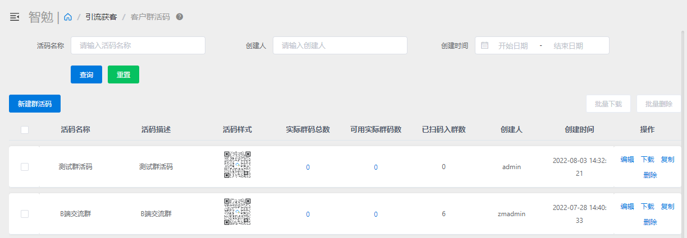The width and height of the screenshot is (687, 238).
Task: Open QR code for 测试群活码
Action: point(237,165)
